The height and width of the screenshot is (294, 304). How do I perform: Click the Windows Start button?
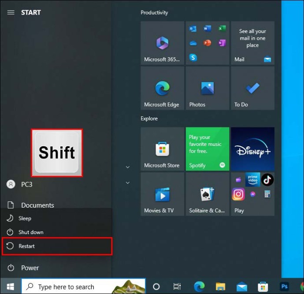pyautogui.click(x=11, y=287)
